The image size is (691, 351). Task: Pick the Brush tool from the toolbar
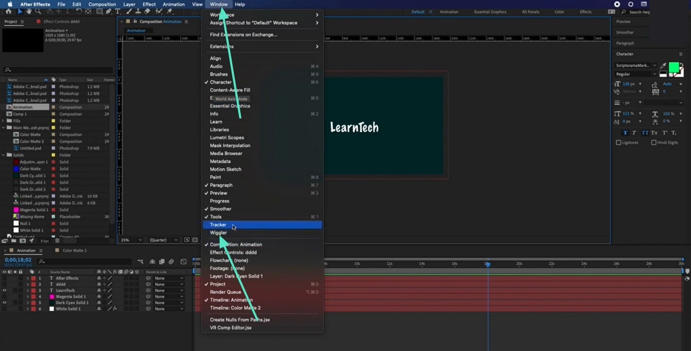pos(129,10)
